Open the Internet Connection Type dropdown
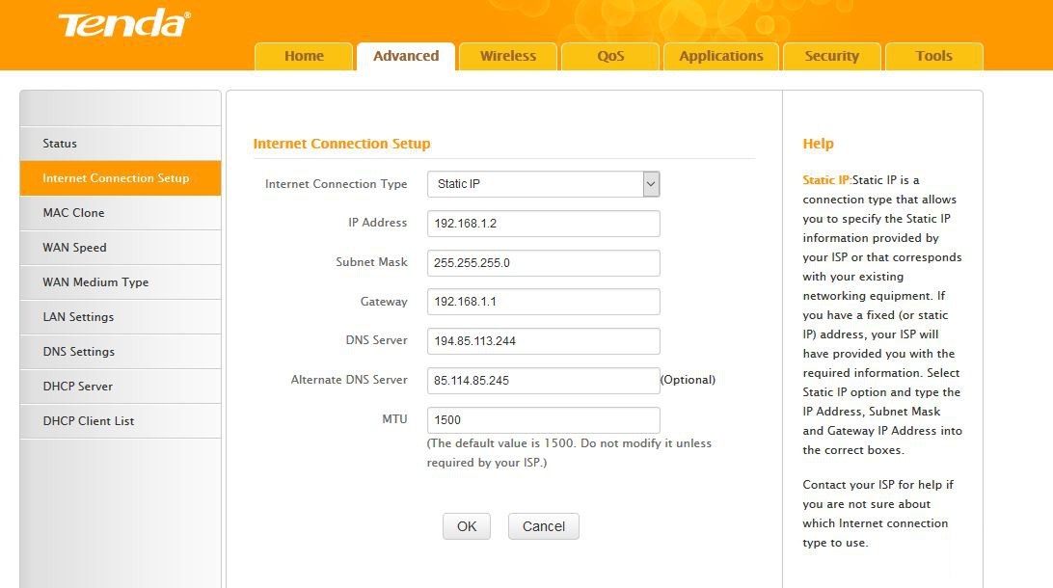The image size is (1053, 588). click(x=543, y=184)
